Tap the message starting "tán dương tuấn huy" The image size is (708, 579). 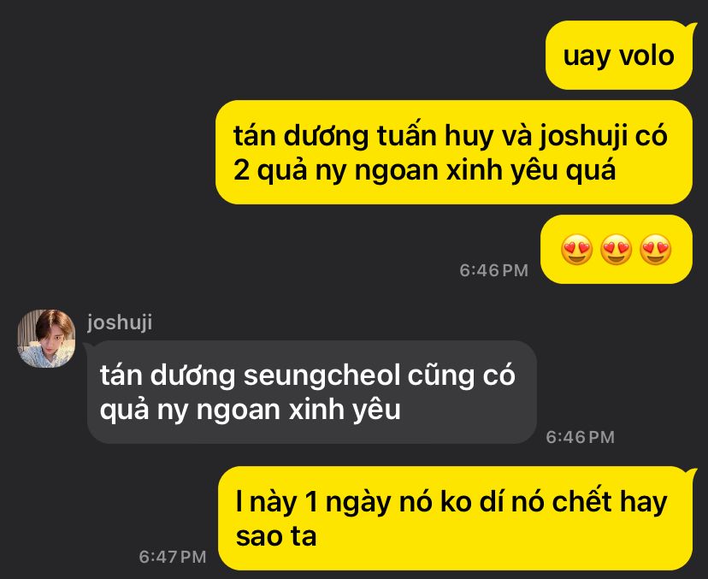tap(454, 152)
